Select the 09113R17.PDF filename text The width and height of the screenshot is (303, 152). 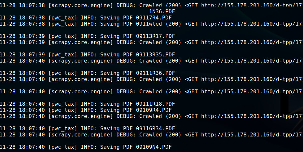[155, 36]
